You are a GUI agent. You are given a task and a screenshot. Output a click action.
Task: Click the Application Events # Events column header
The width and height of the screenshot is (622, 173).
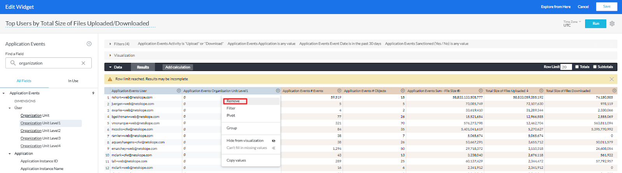pos(303,91)
